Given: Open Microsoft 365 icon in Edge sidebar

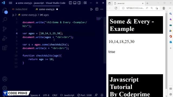Looking at the screenshot, I should click(x=171, y=36).
